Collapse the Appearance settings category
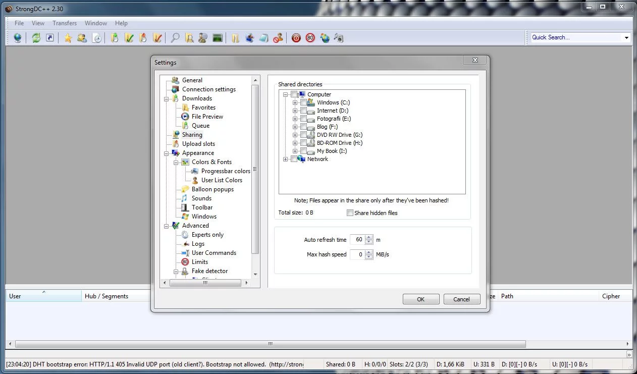This screenshot has height=374, width=637. [x=166, y=153]
